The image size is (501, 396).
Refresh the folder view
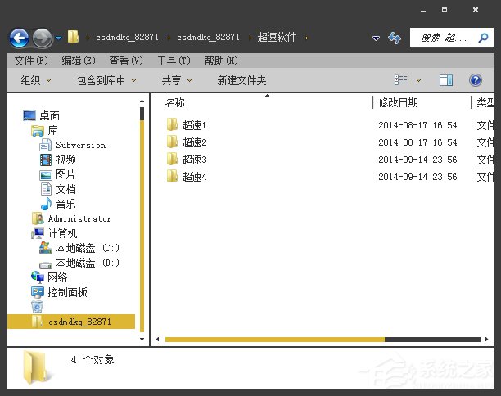395,38
